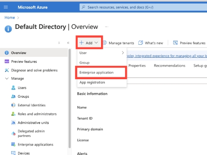The image size is (207, 155).
Task: Click the Microsoft Azure title
Action: click(33, 7)
